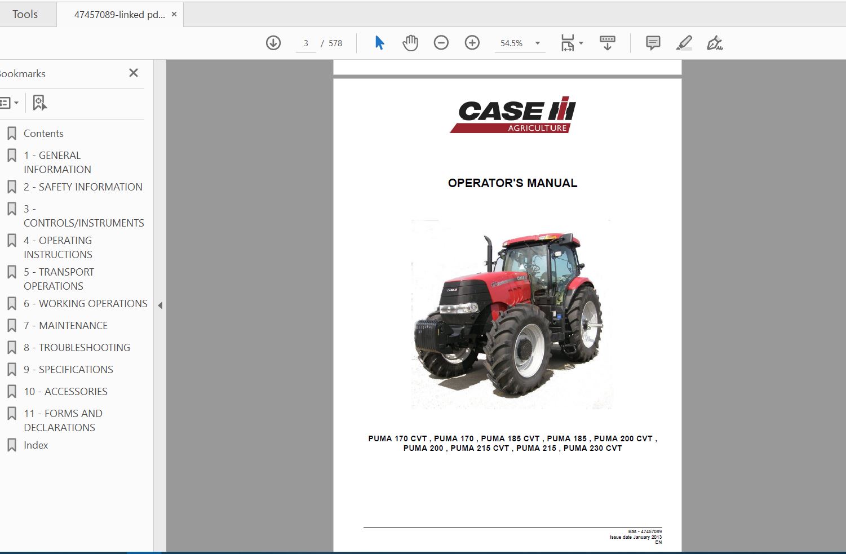Expand the fit page options dropdown arrow

tap(581, 43)
